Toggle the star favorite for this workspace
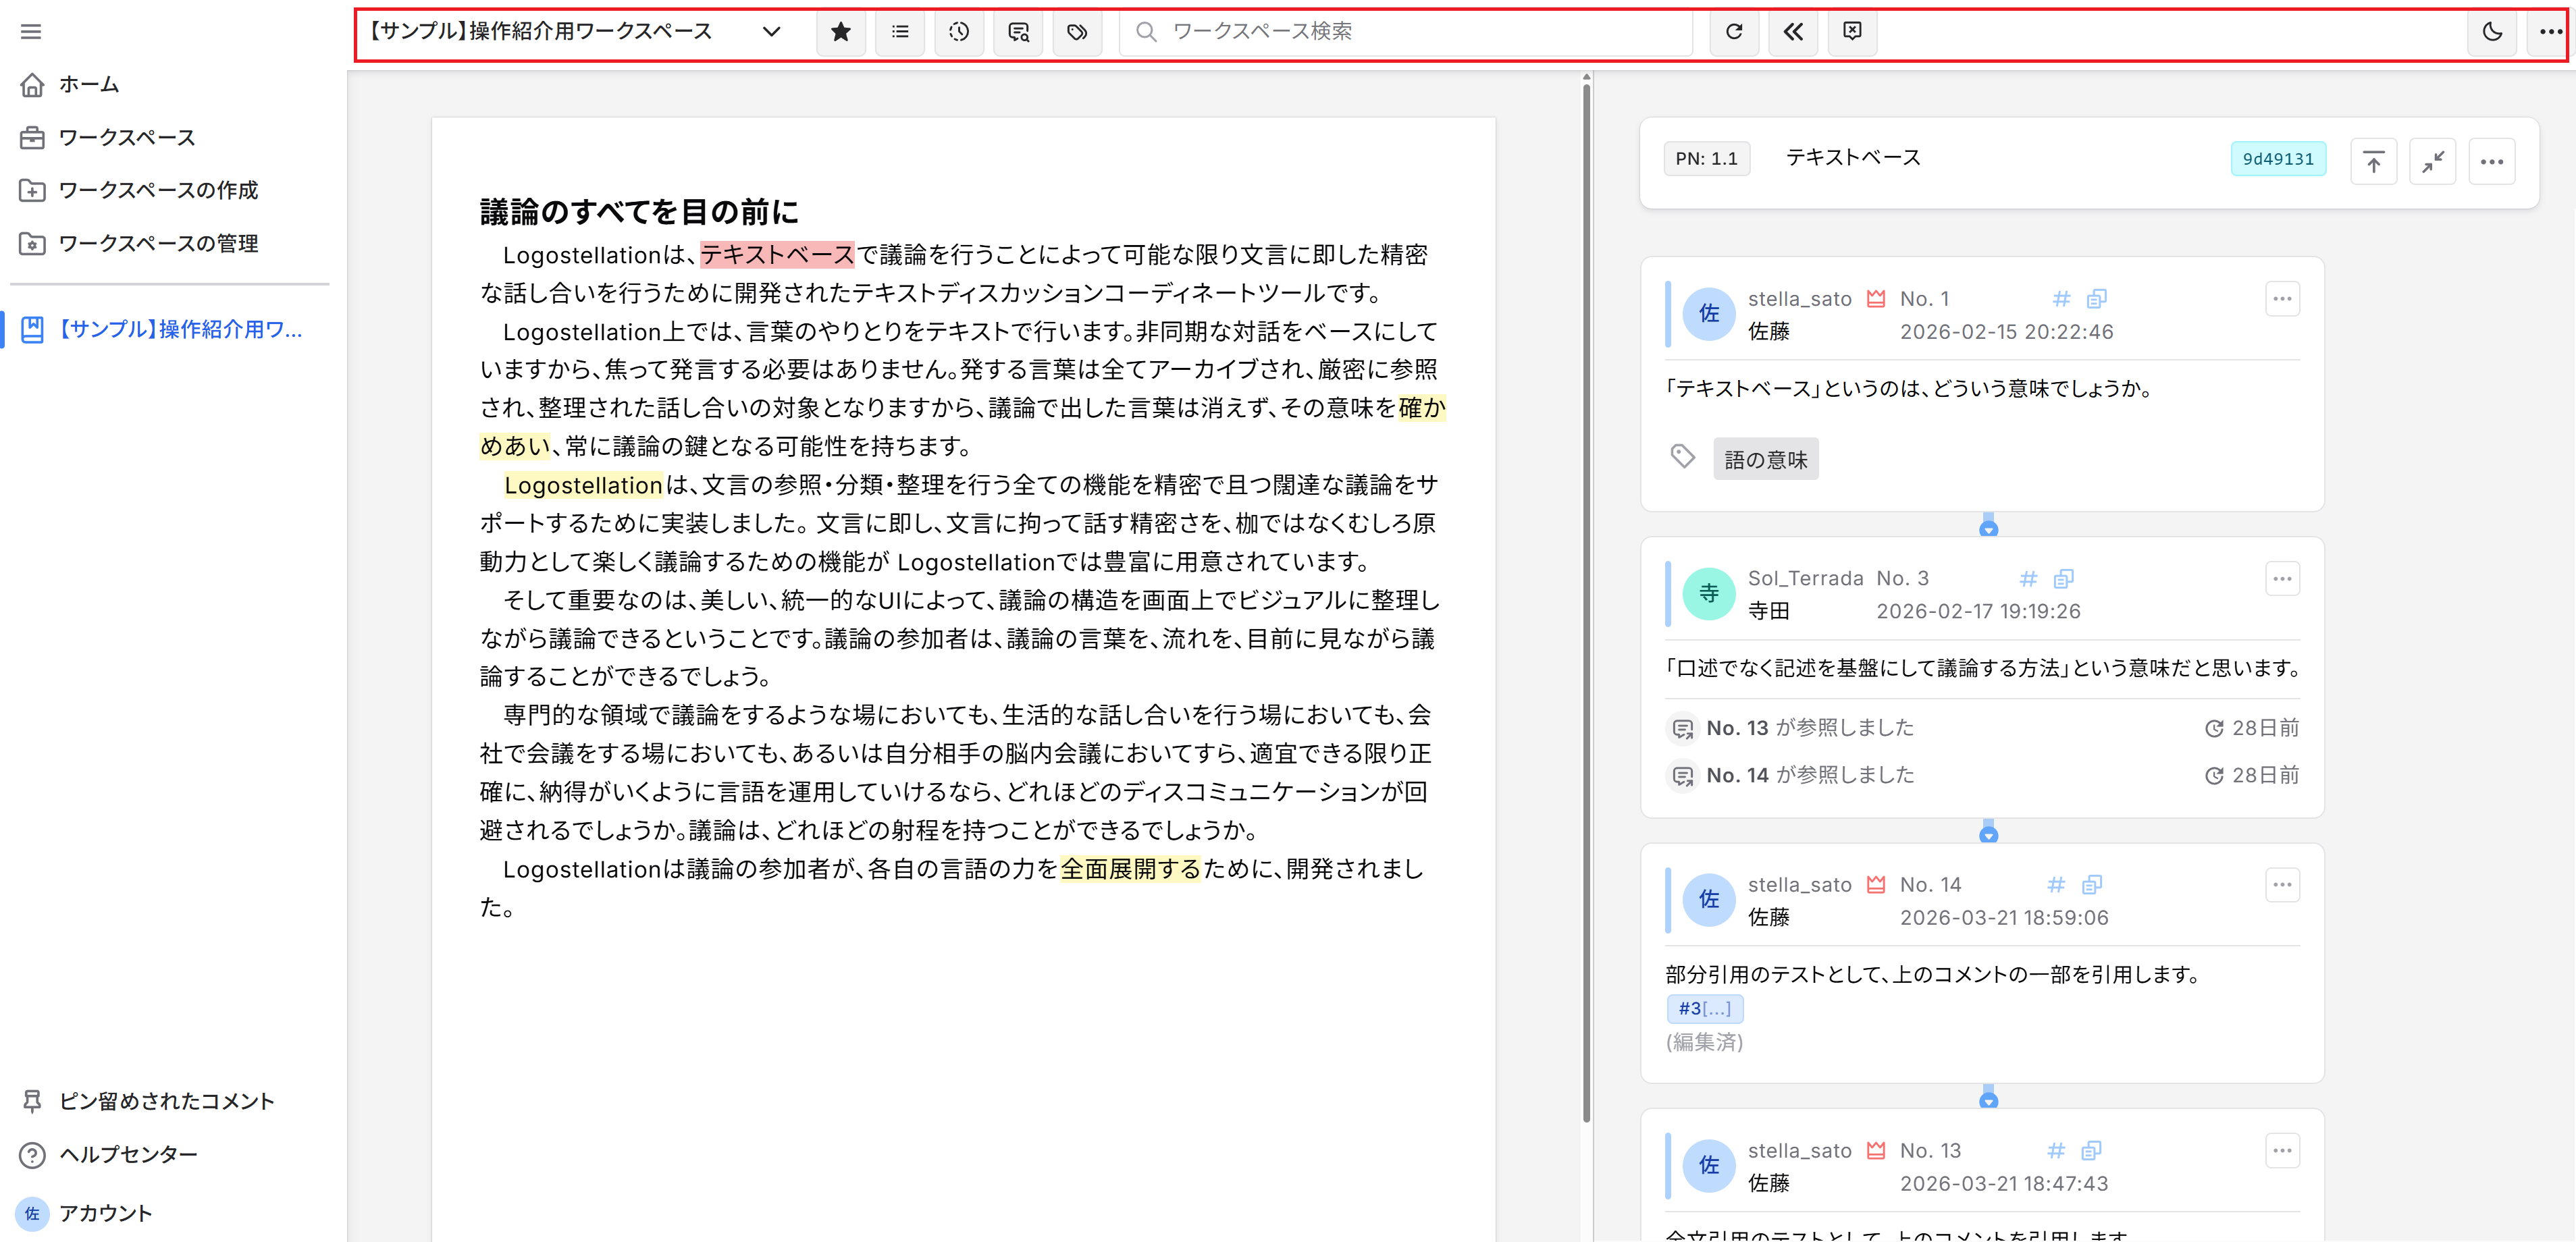Image resolution: width=2576 pixels, height=1242 pixels. pyautogui.click(x=841, y=32)
